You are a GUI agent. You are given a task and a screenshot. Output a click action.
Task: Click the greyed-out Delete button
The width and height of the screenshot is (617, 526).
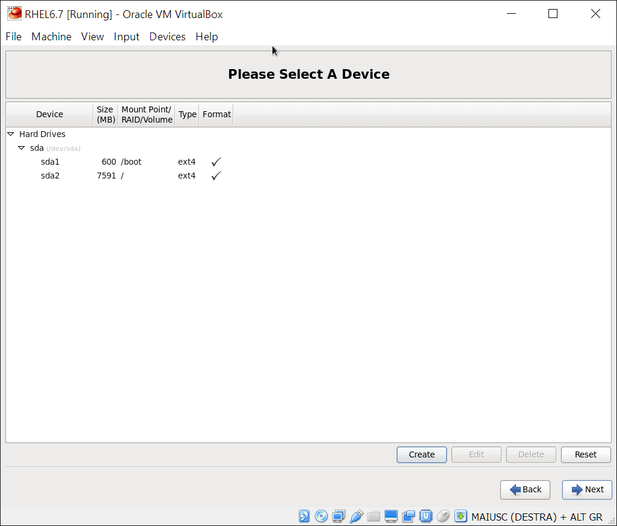[531, 454]
